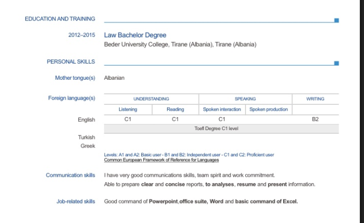Click the Turkish language label
Screen dimensions: 364x223
[87, 137]
